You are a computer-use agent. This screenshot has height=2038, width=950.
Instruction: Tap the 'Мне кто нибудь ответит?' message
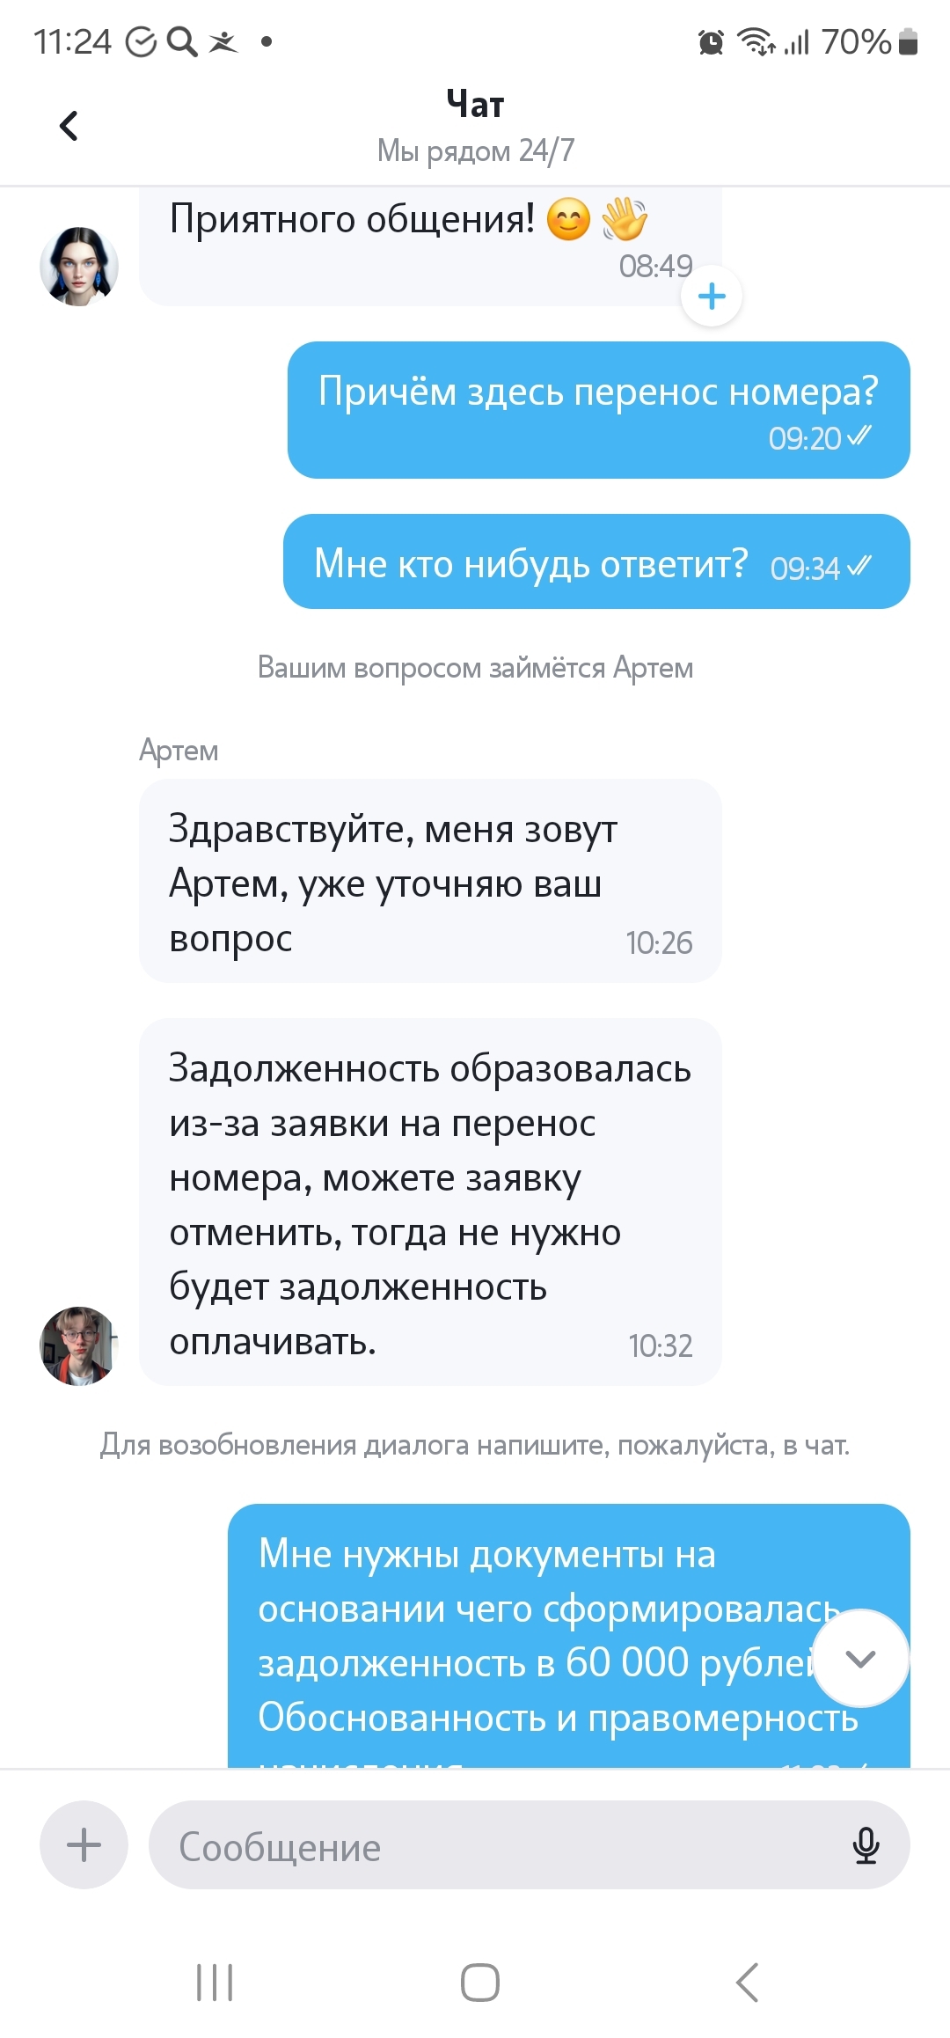tap(596, 562)
